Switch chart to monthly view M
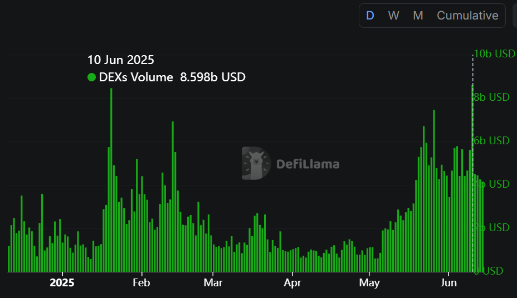 coord(418,16)
